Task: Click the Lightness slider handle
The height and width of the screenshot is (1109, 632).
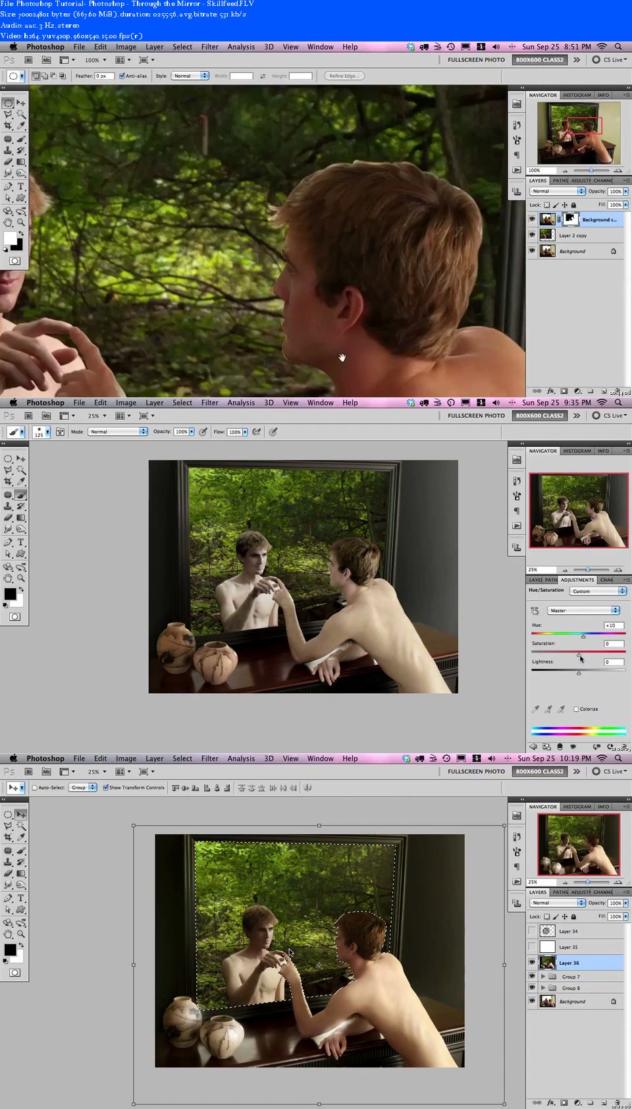Action: (x=579, y=673)
